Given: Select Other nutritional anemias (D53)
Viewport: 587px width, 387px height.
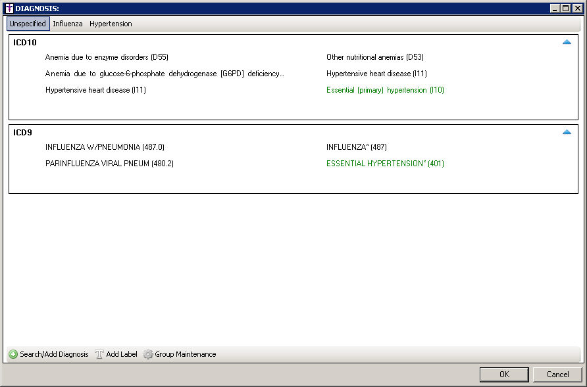Looking at the screenshot, I should [x=374, y=57].
